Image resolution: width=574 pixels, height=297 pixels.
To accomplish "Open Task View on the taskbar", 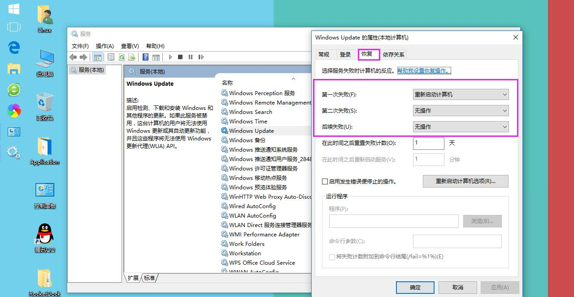I will (14, 27).
